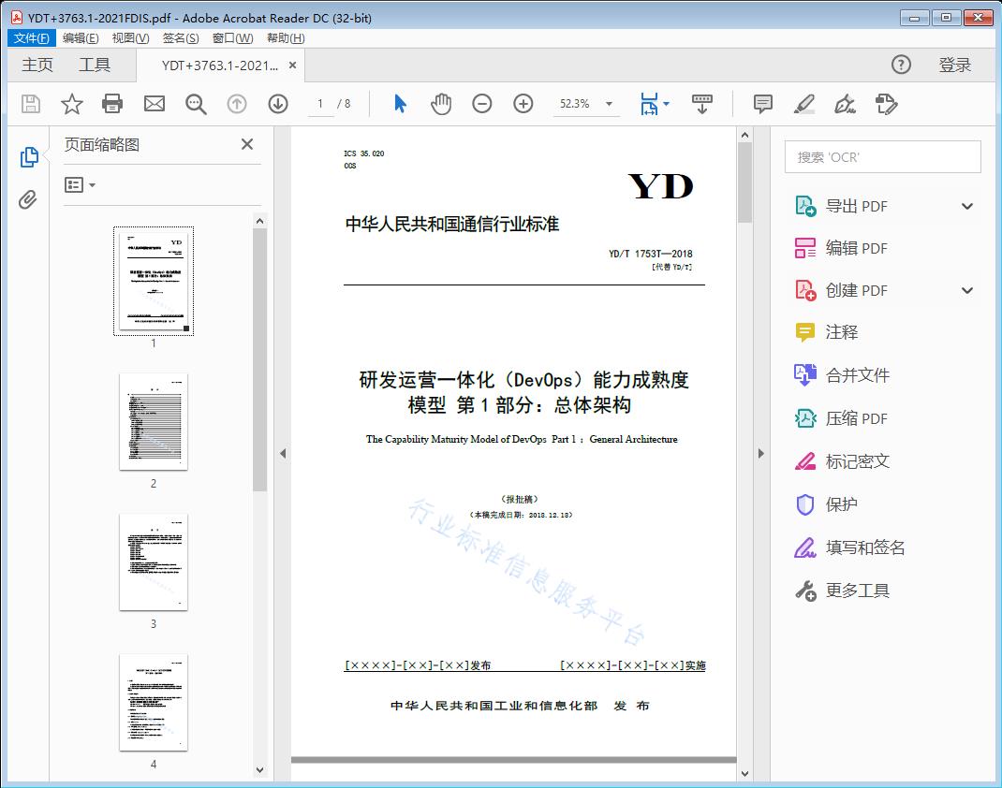
Task: Toggle the page thumbnails panel
Action: (29, 157)
